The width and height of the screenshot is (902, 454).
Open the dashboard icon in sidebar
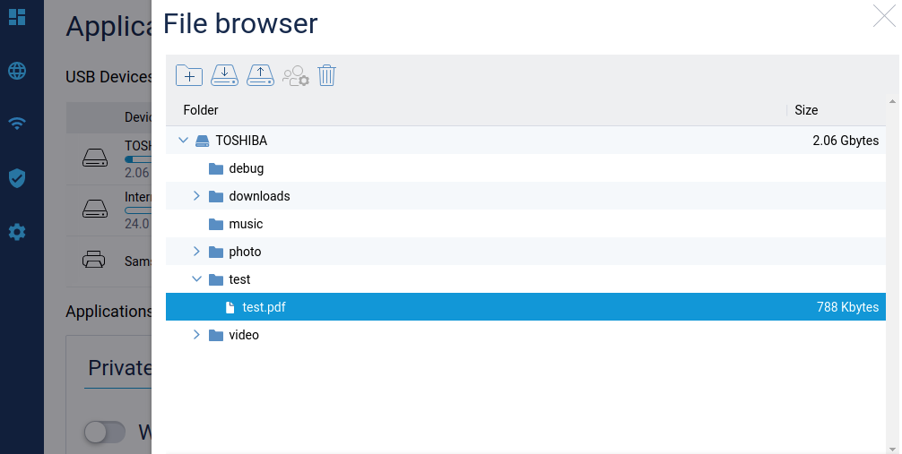coord(17,17)
